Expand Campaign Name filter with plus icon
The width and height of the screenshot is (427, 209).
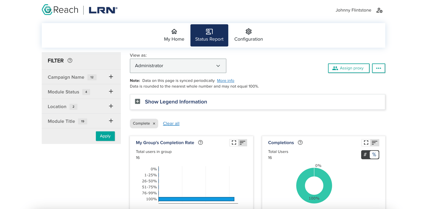pos(111,77)
